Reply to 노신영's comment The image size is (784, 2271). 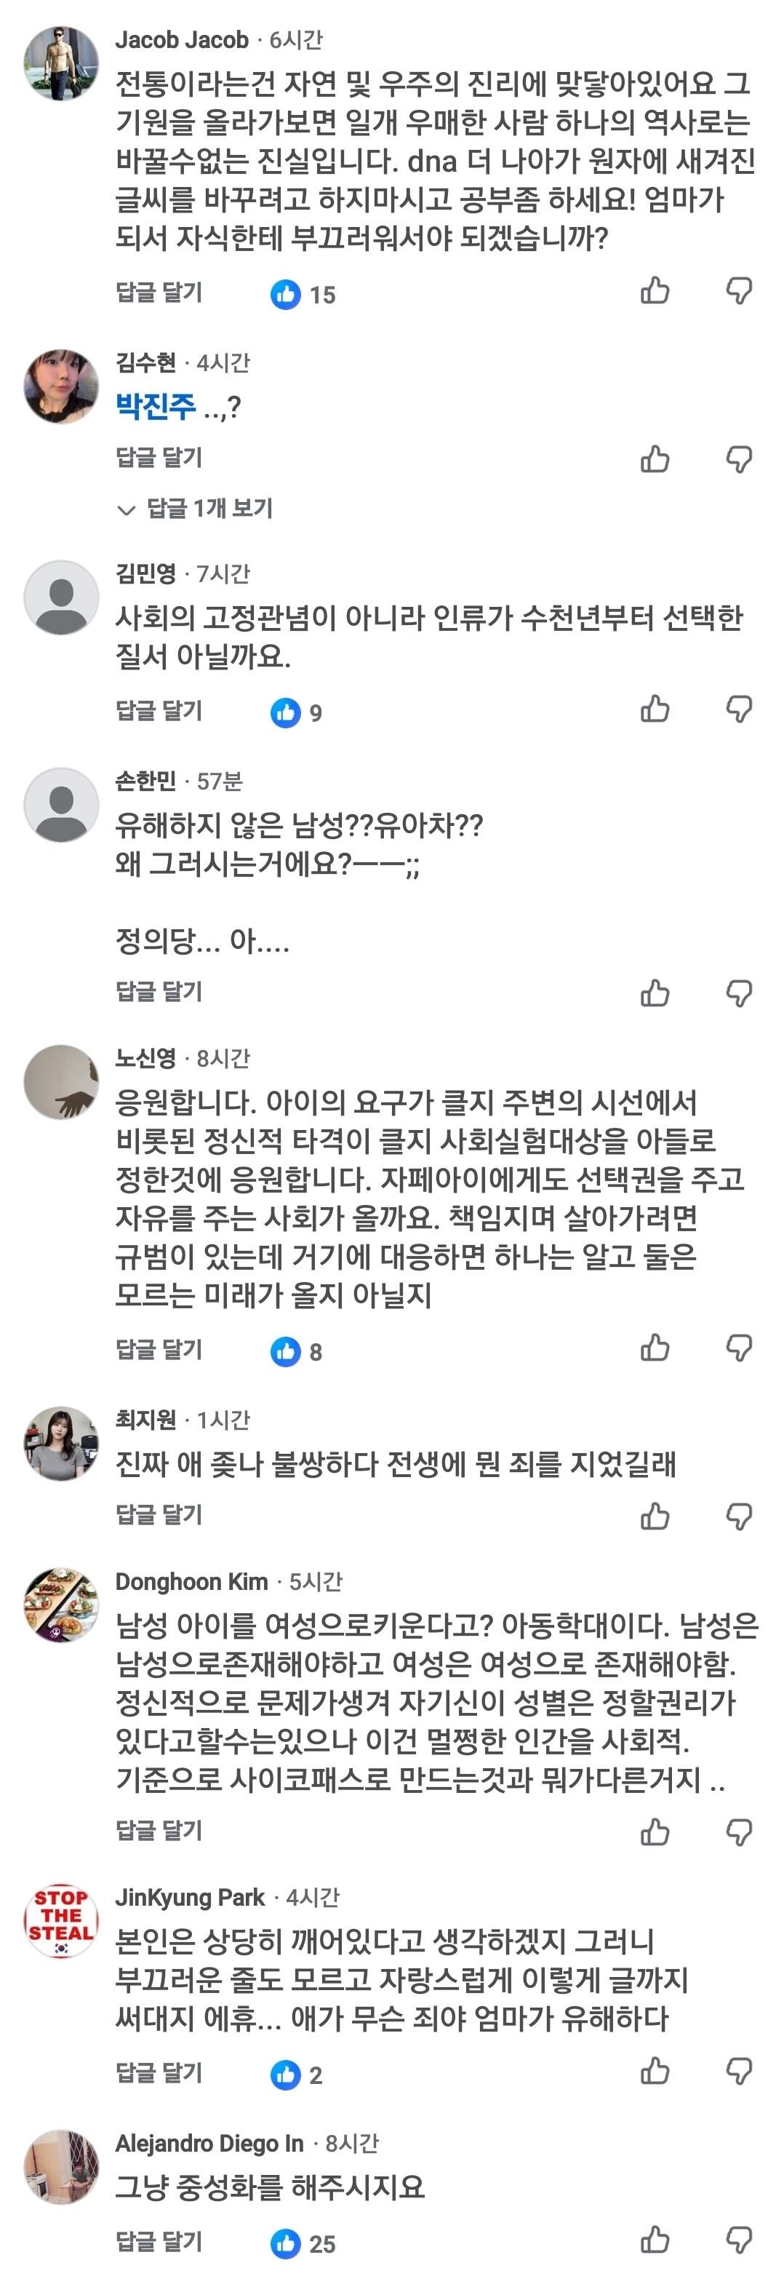tap(159, 1349)
